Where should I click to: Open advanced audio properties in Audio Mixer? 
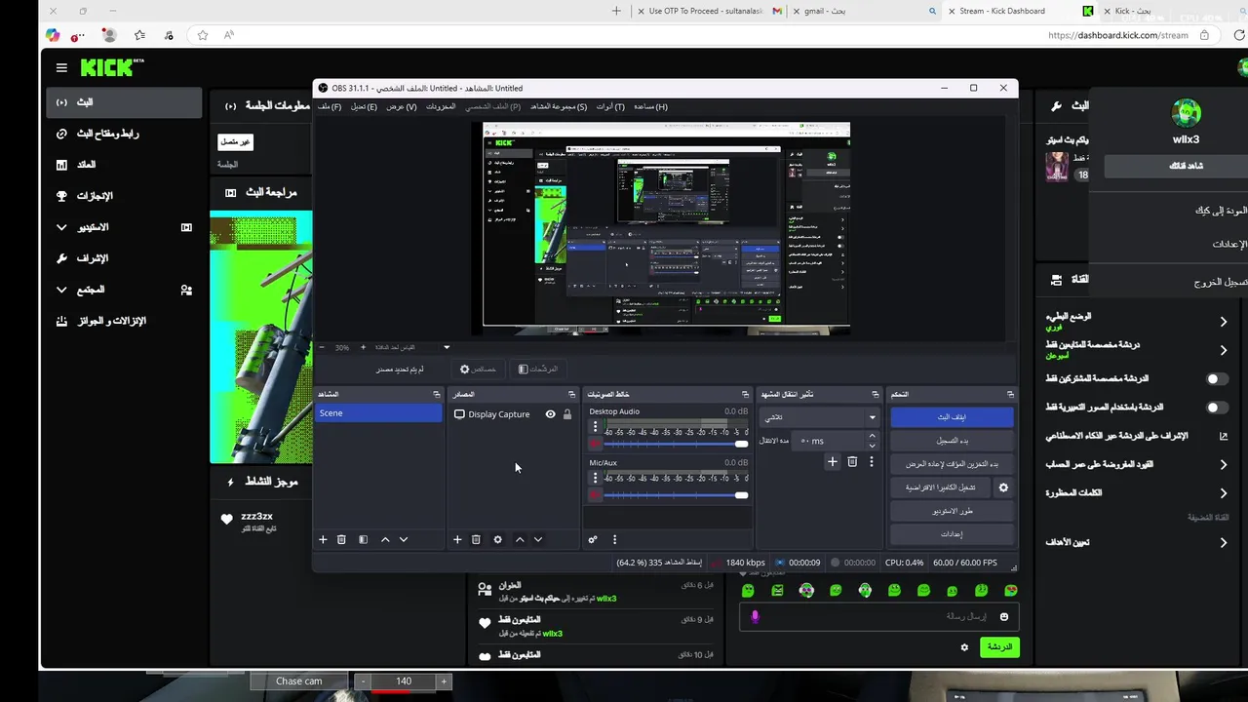(592, 539)
